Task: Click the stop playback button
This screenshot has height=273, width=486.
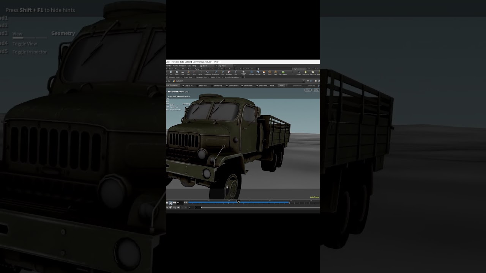Action: click(x=167, y=202)
